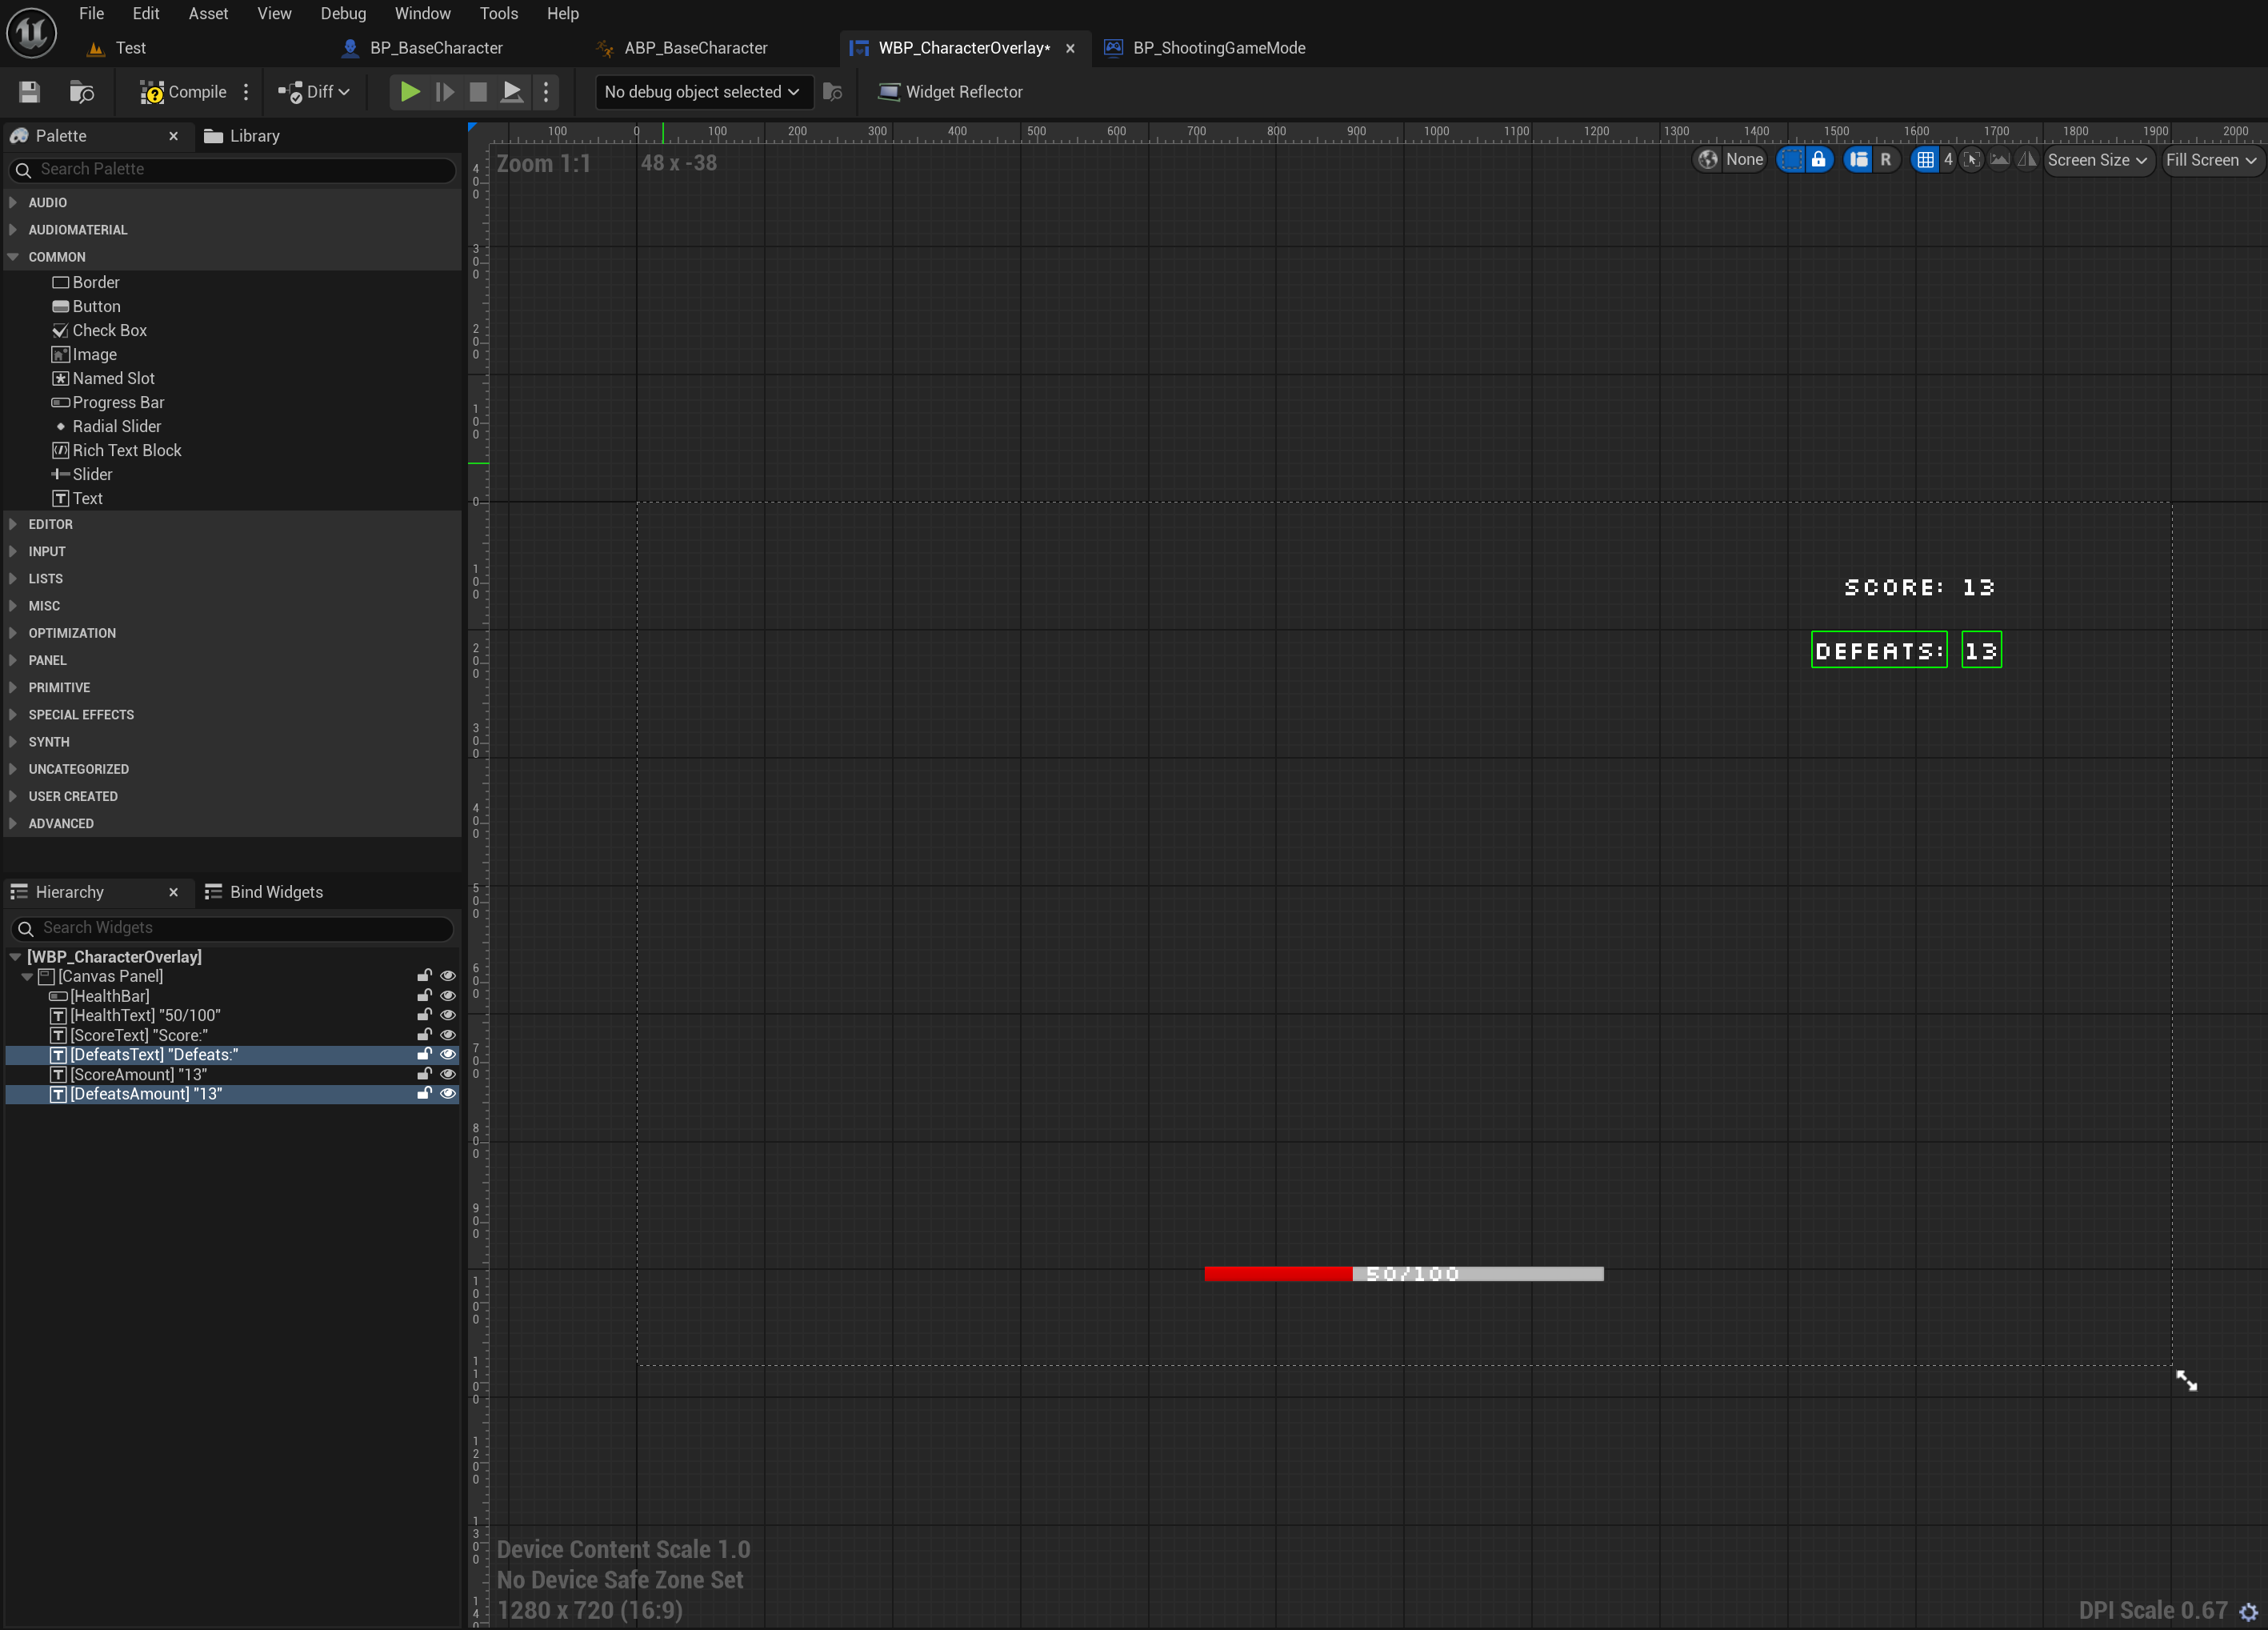2268x1630 pixels.
Task: Switch to BP_ShootingGameMode tab
Action: 1218,48
